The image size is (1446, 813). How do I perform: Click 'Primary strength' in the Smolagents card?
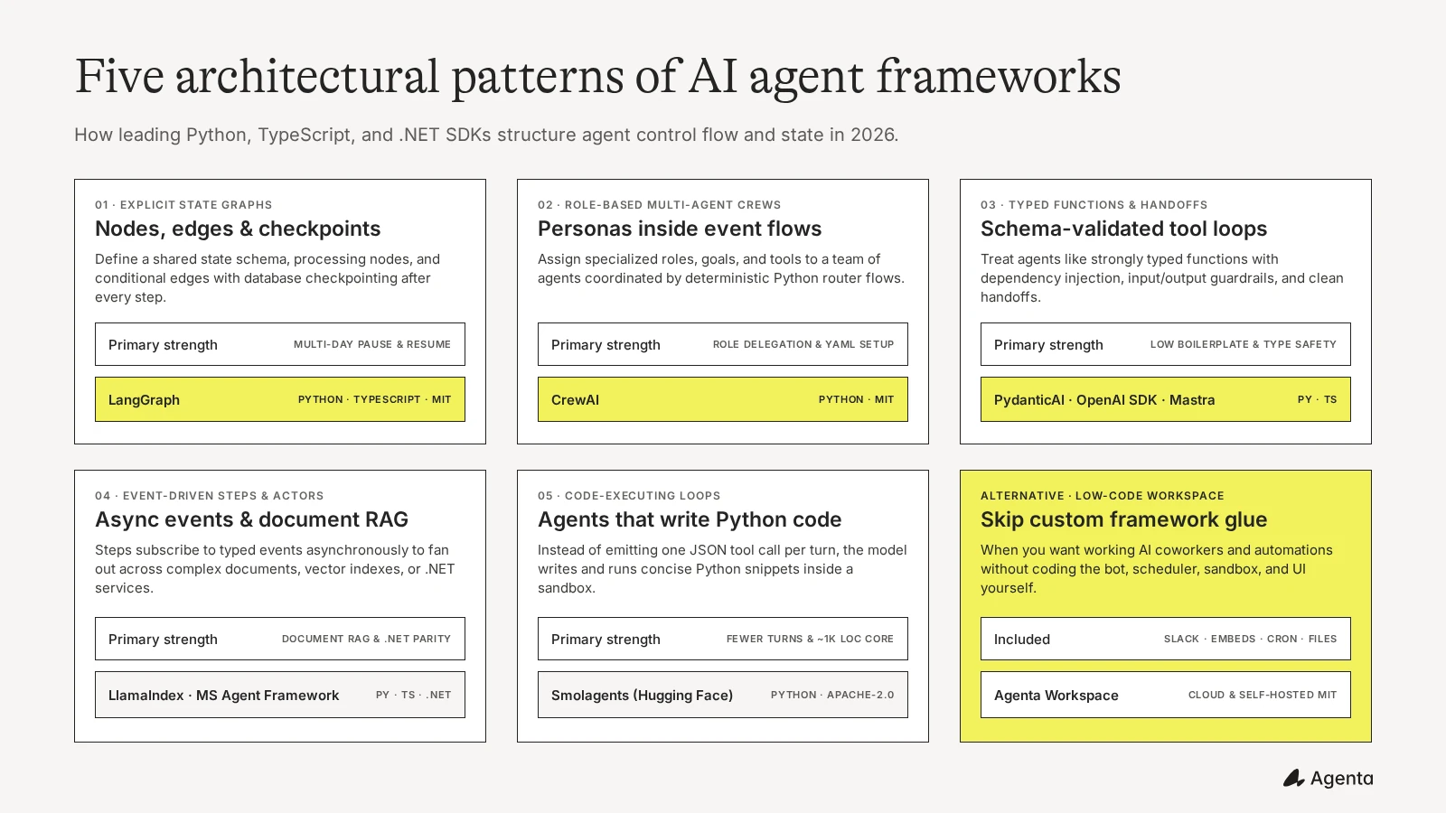[x=606, y=639]
